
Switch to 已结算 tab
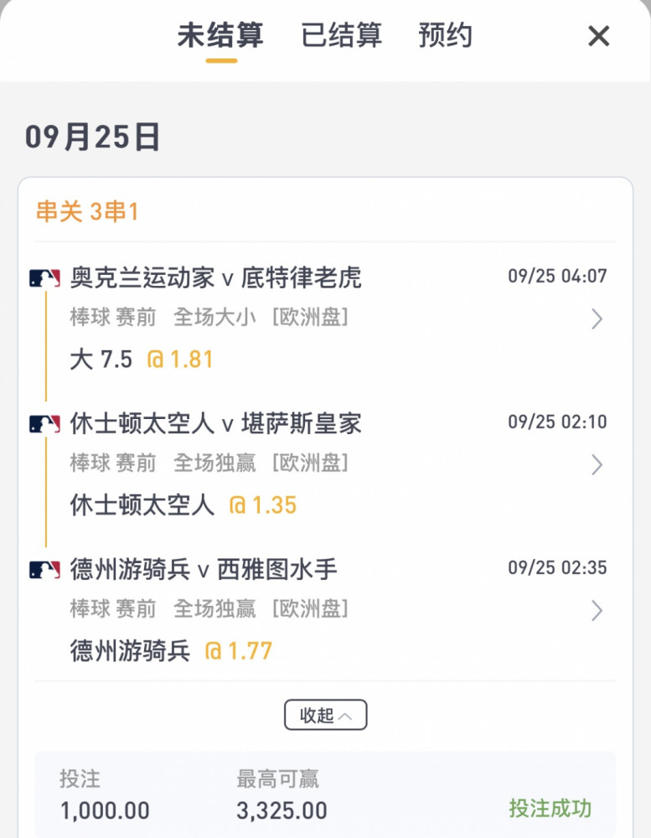(342, 36)
